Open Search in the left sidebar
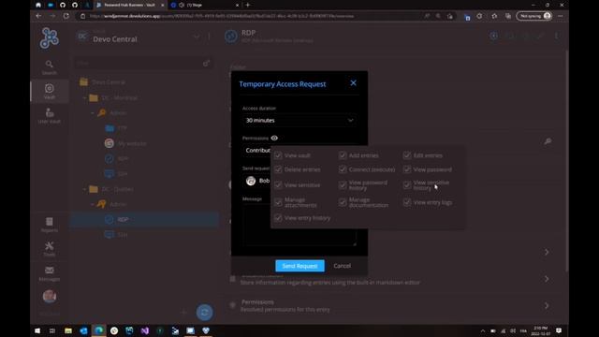Viewport: 599px width, 337px height. coord(50,66)
